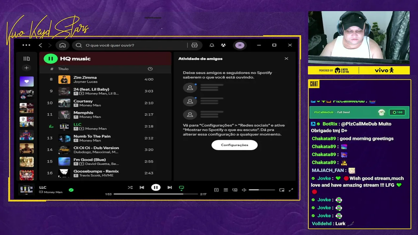Open the profile avatar 'H'
Image resolution: width=418 pixels, height=235 pixels.
coord(240,45)
